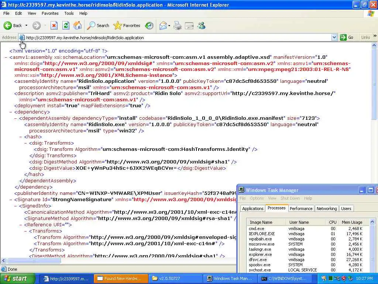Viewport: 378px width, 284px height.
Task: Open the View menu in Internet Explorer
Action: [x=32, y=13]
